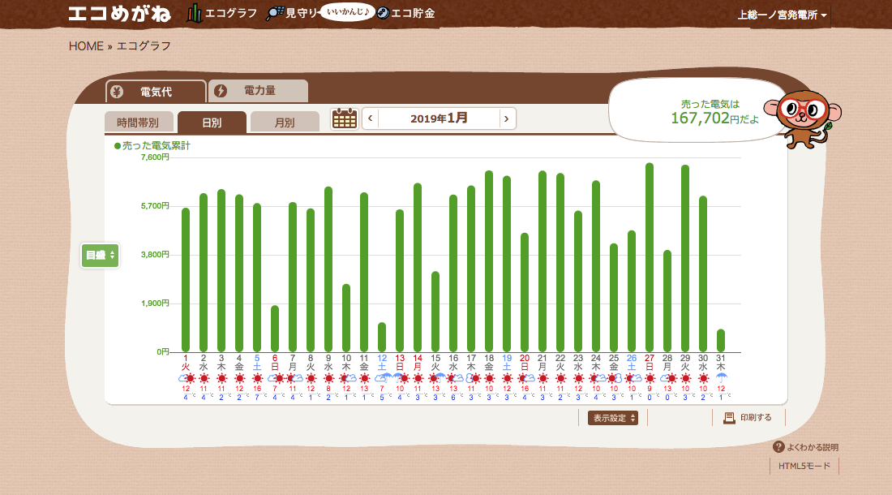
Task: Click the エコめがね logo
Action: point(119,13)
